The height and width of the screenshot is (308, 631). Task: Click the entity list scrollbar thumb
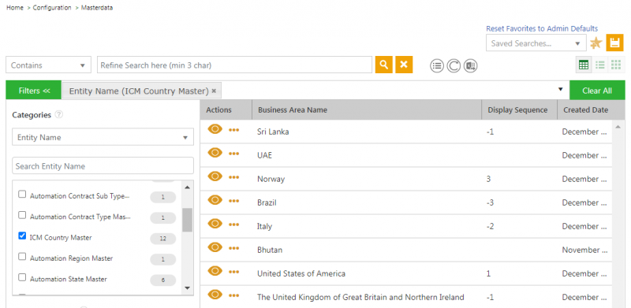pyautogui.click(x=187, y=220)
